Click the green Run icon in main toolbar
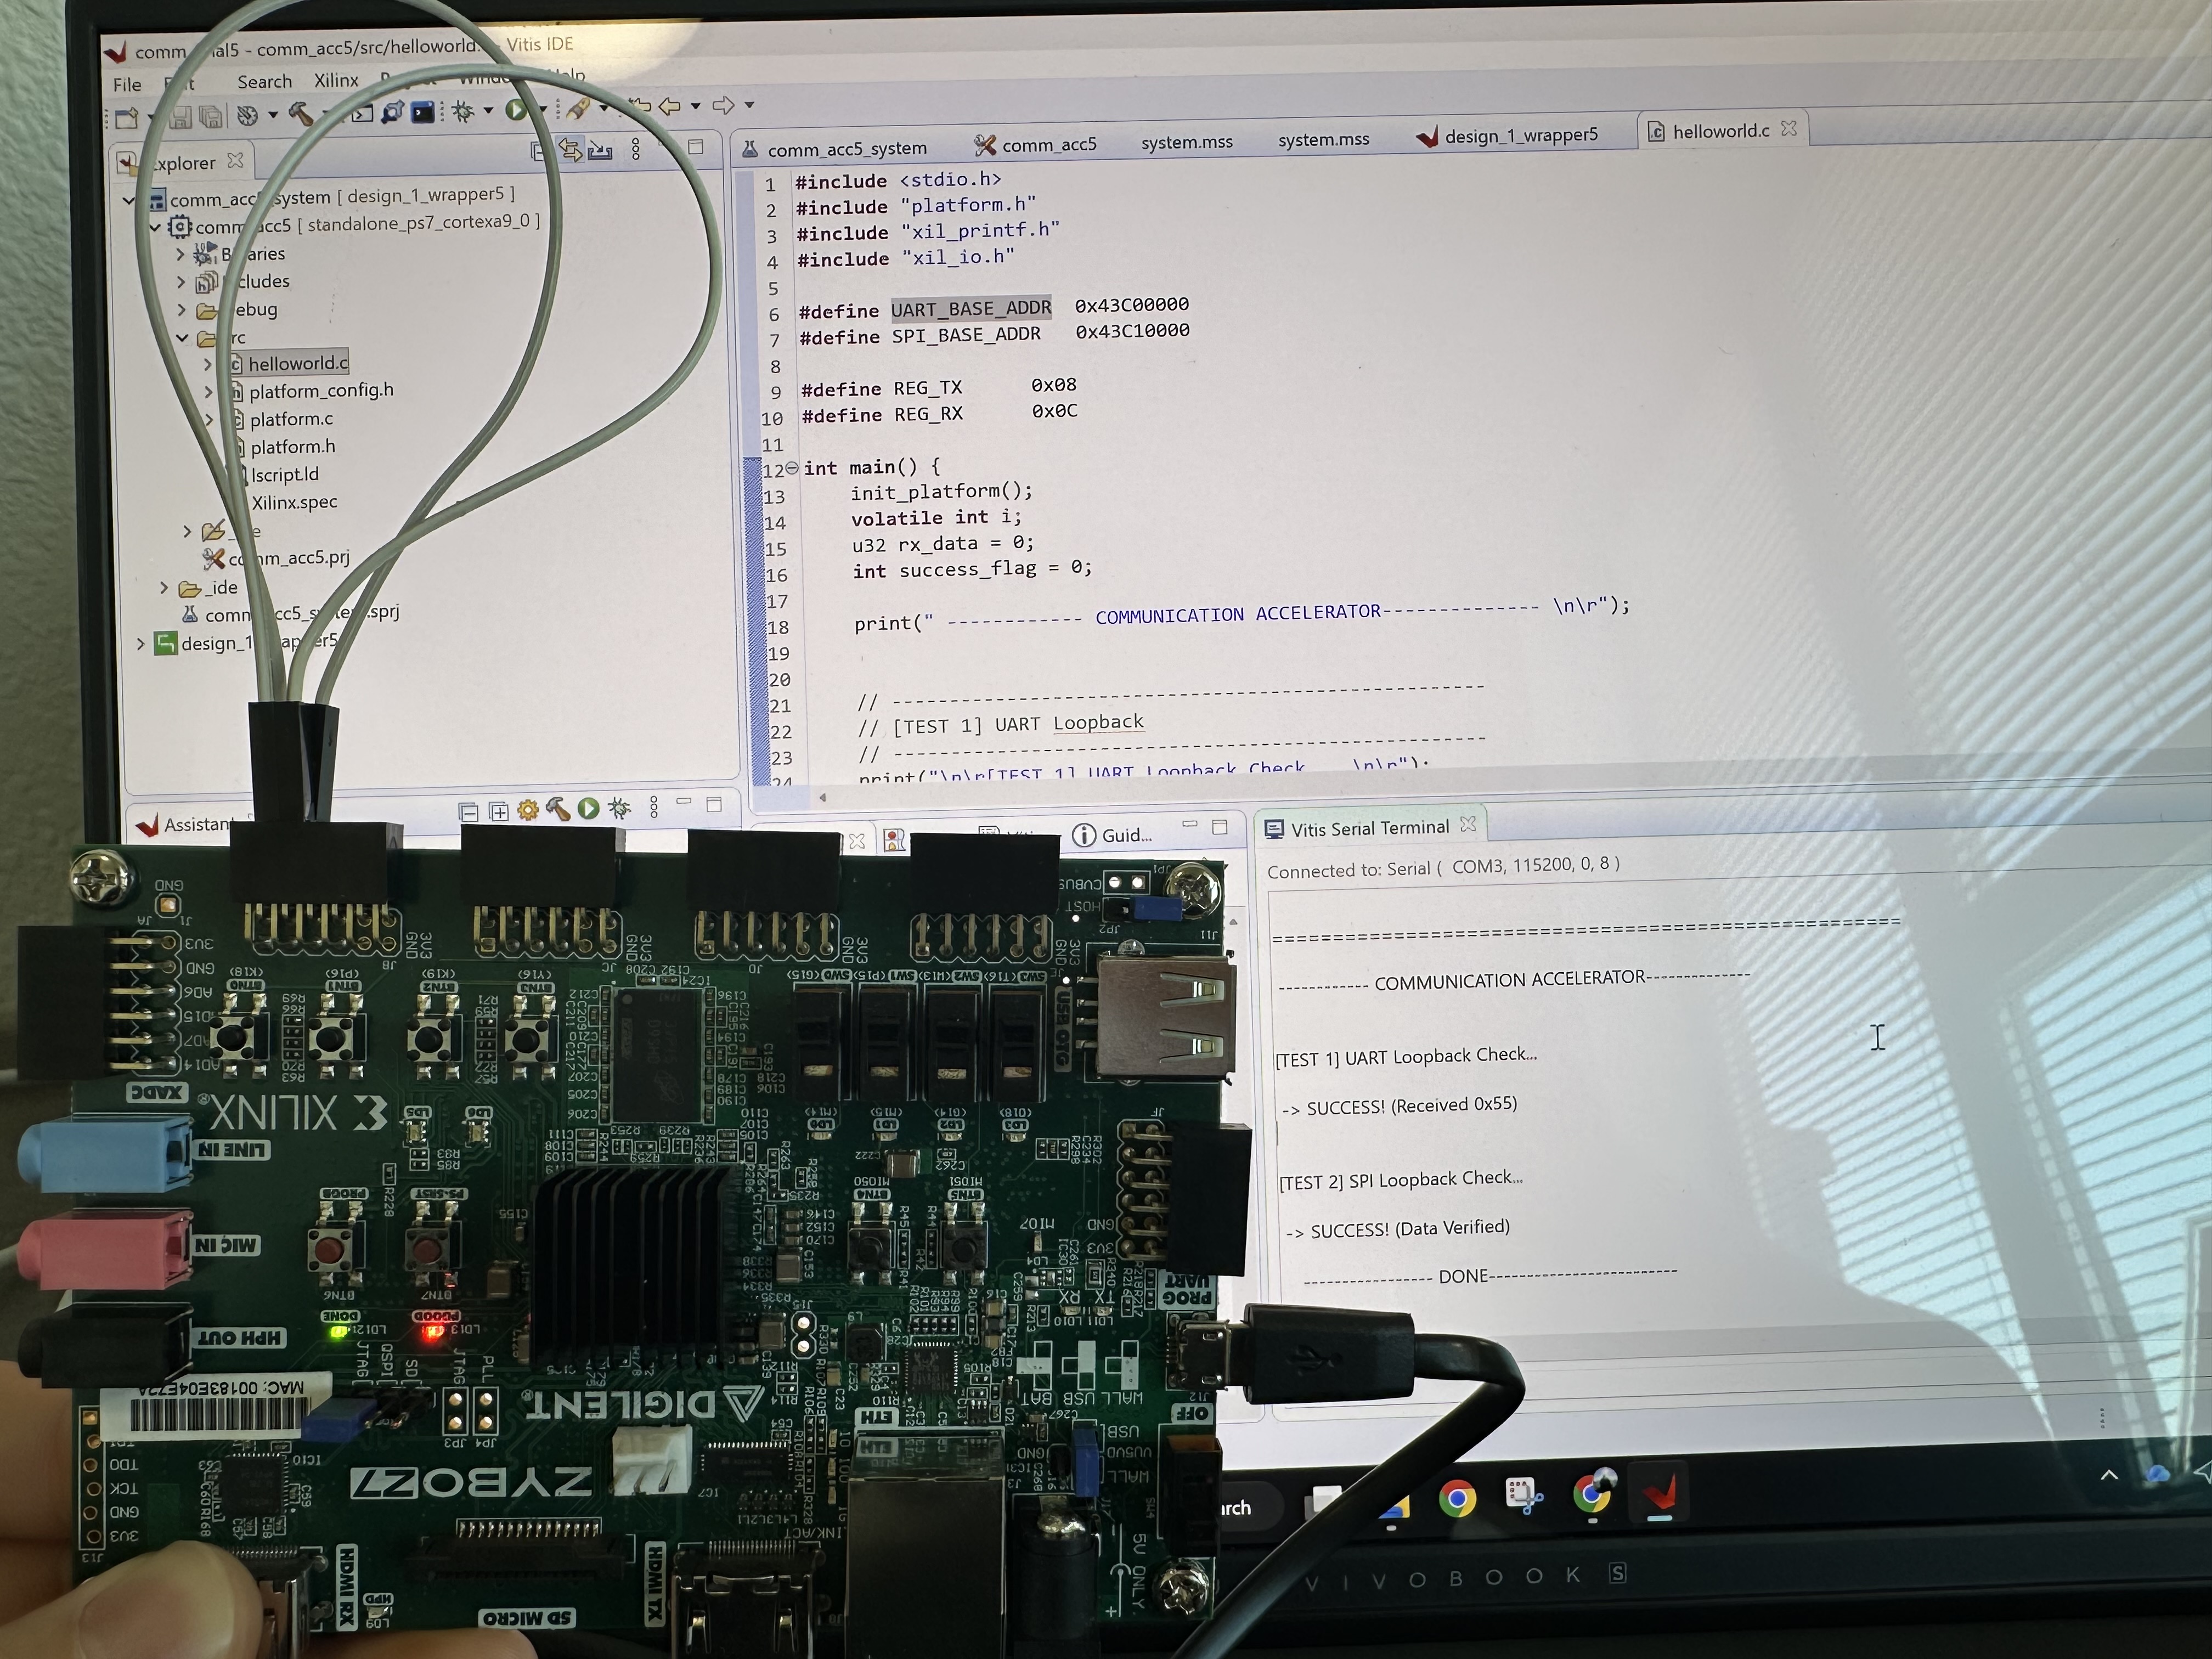2212x1659 pixels. coord(516,110)
